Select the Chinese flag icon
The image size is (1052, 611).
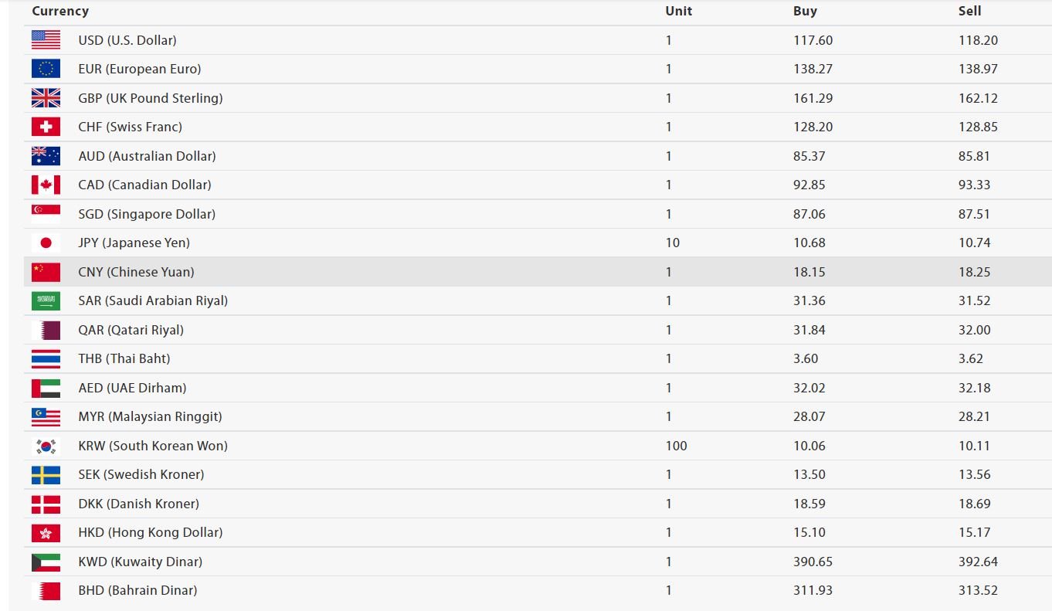(46, 272)
